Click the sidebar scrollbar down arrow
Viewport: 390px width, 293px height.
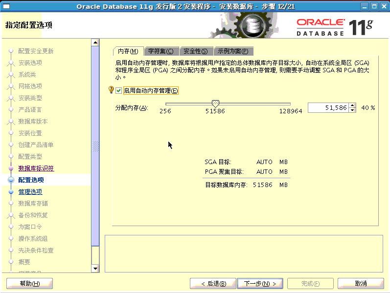click(95, 269)
